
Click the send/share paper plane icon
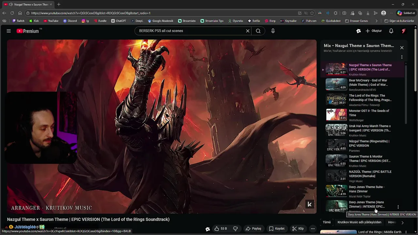point(376,13)
